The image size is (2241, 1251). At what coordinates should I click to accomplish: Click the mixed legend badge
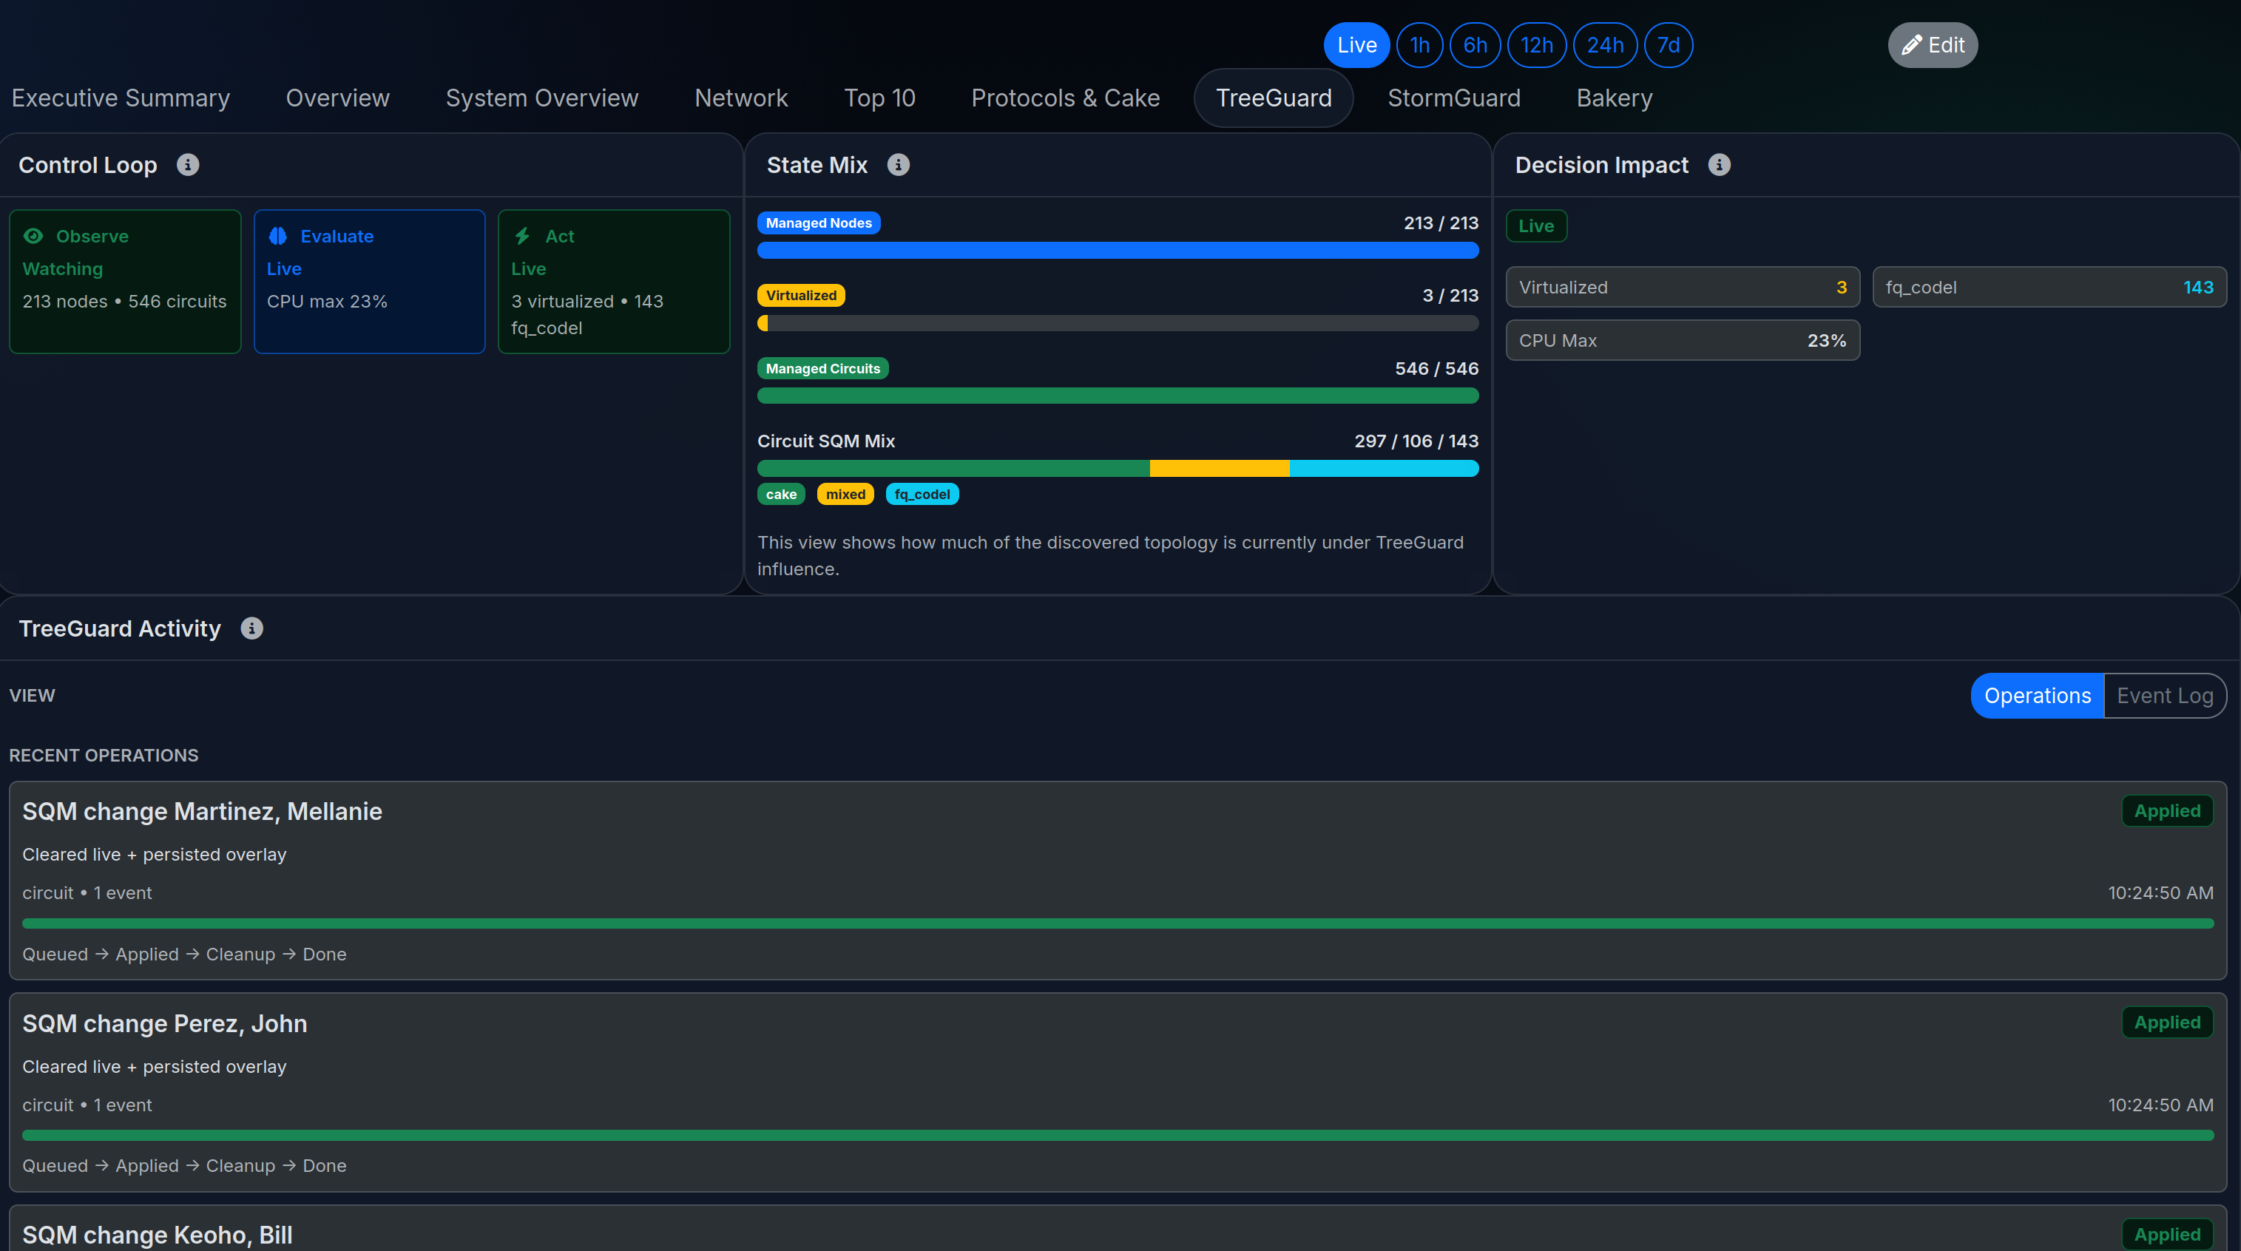point(845,494)
